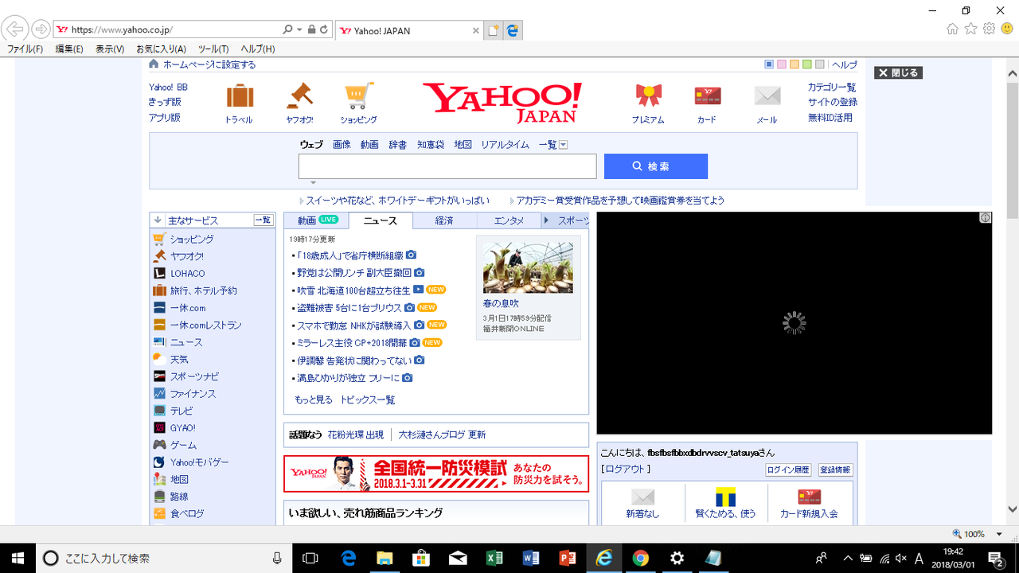Click the T-point icon 賢くためる、使う
The width and height of the screenshot is (1019, 573).
point(725,497)
